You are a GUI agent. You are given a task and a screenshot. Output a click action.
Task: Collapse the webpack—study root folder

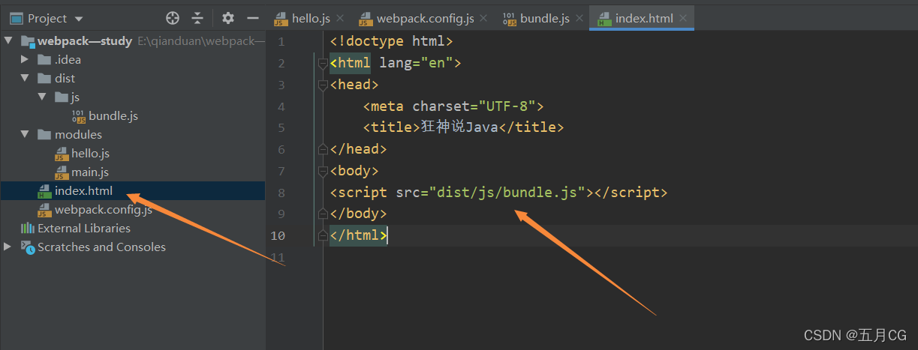click(8, 40)
